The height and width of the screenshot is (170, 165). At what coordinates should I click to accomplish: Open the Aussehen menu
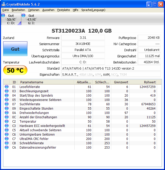tap(48, 10)
